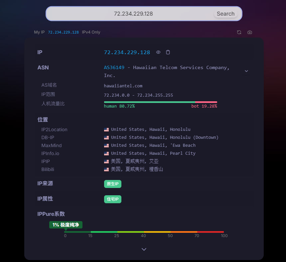This screenshot has width=286, height=262.
Task: Select the IP range 72.234.0.0 - 72.234.255.255
Action: point(138,95)
